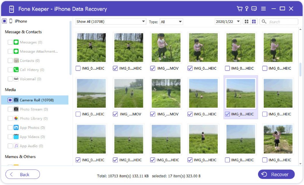Select App Photos (0) category

pyautogui.click(x=32, y=127)
